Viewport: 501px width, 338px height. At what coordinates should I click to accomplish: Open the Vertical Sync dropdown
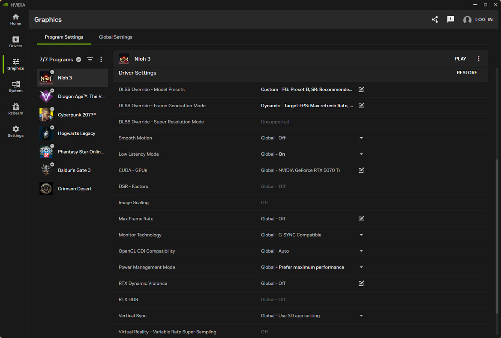(x=361, y=316)
